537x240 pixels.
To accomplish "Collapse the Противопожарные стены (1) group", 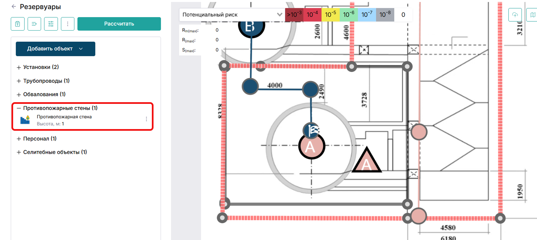I will pos(57,108).
